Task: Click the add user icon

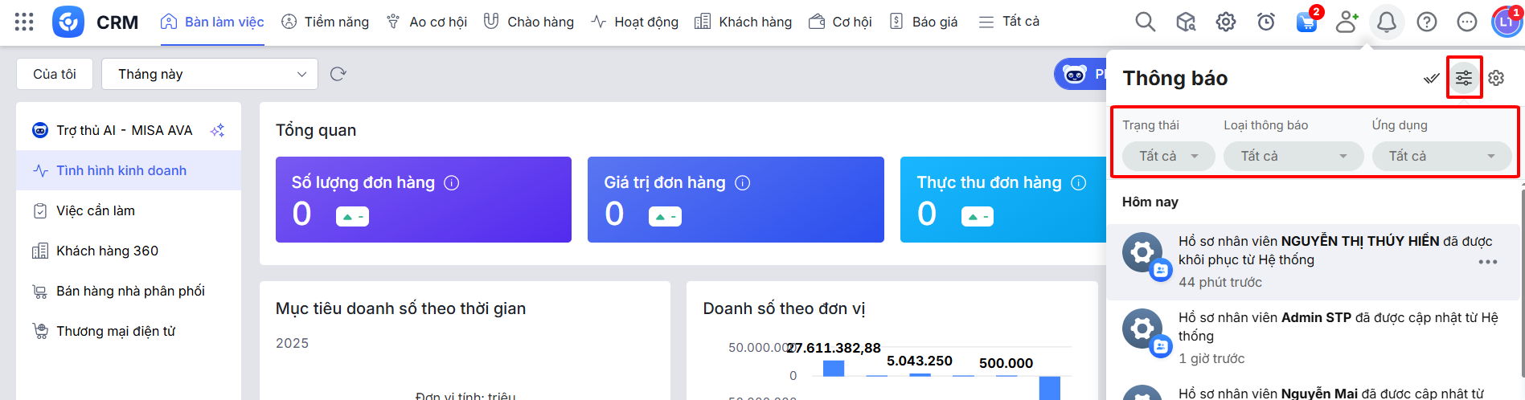Action: [x=1347, y=22]
